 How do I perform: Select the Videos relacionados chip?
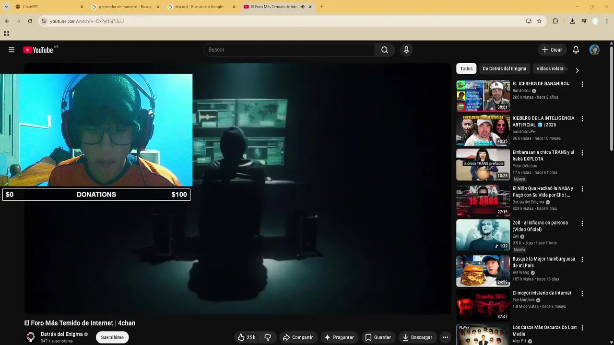551,69
